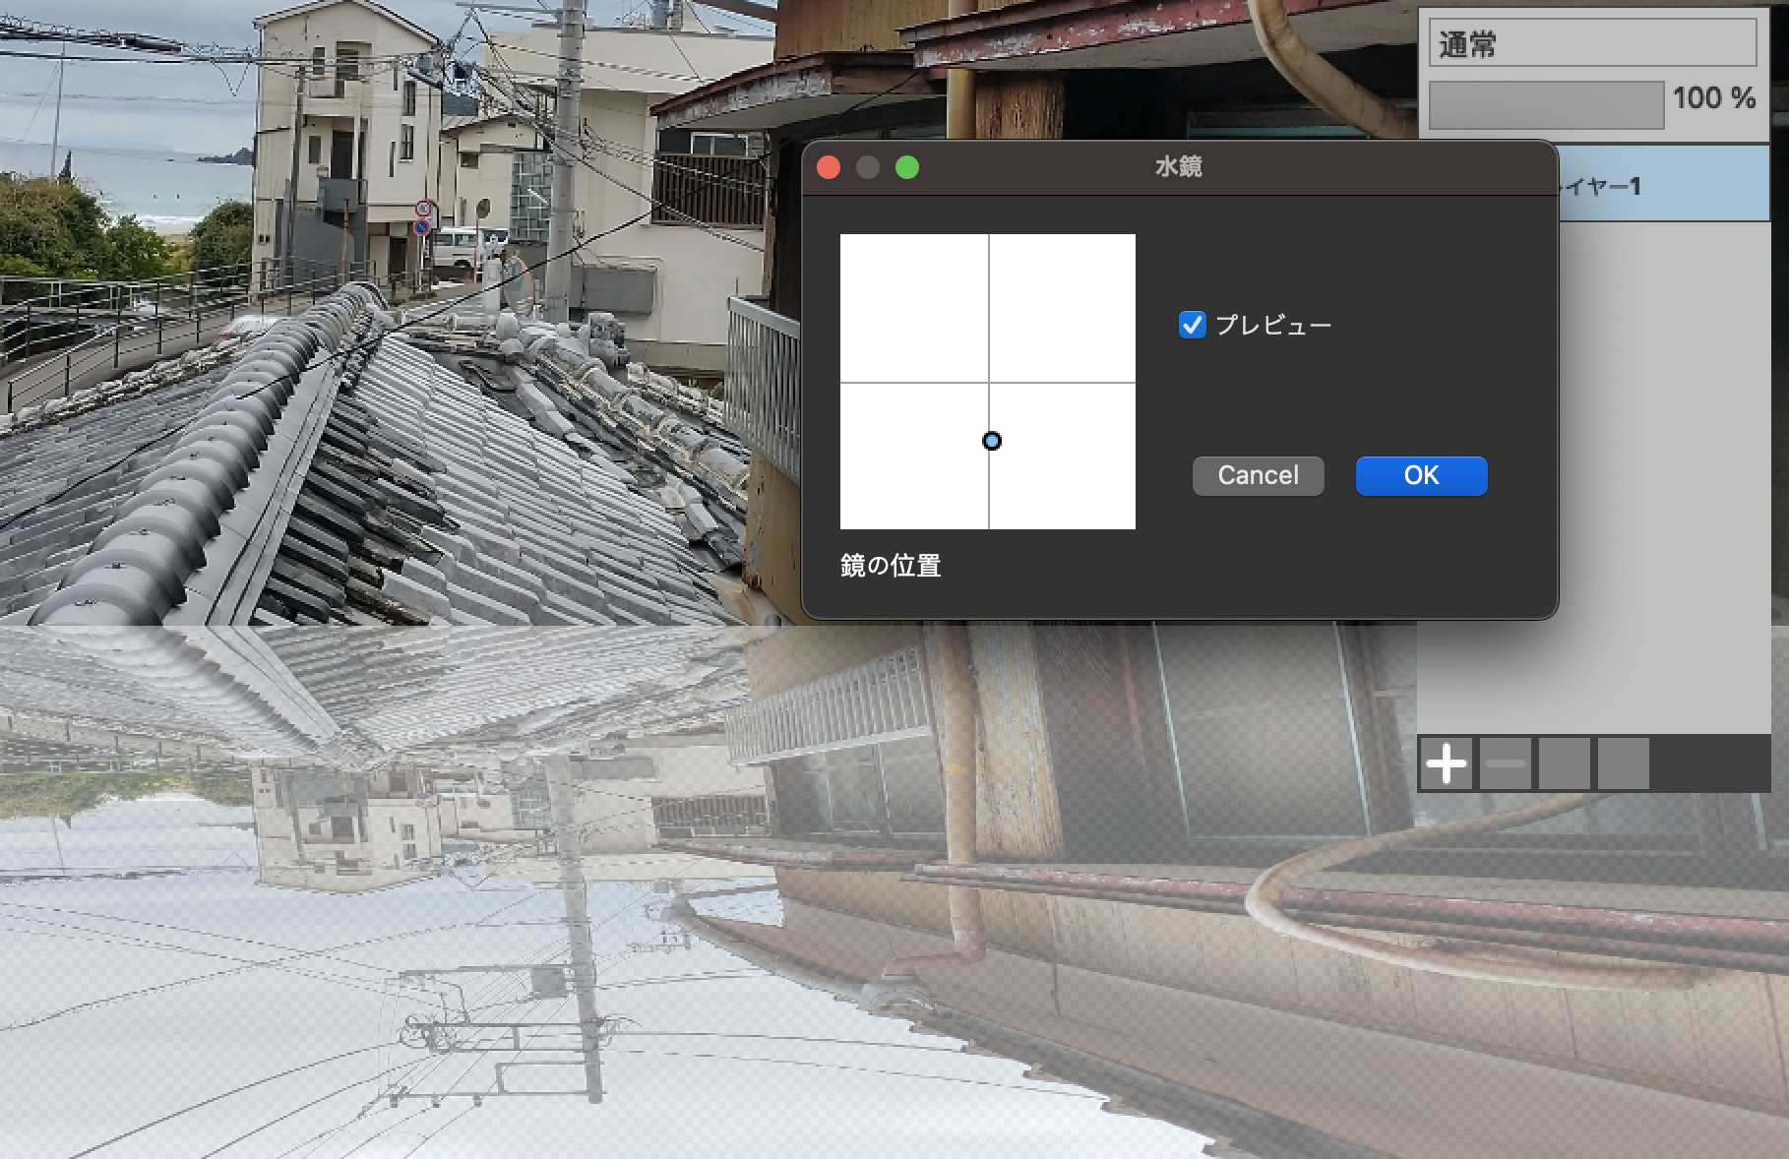This screenshot has height=1159, width=1789.
Task: Click the 100 % opacity value
Action: coord(1713,98)
